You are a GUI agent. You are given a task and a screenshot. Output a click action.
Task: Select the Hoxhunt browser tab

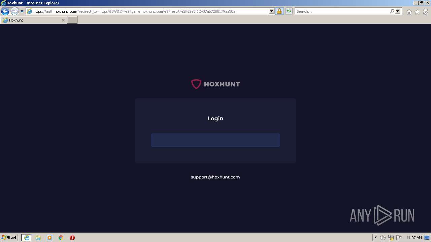point(33,20)
